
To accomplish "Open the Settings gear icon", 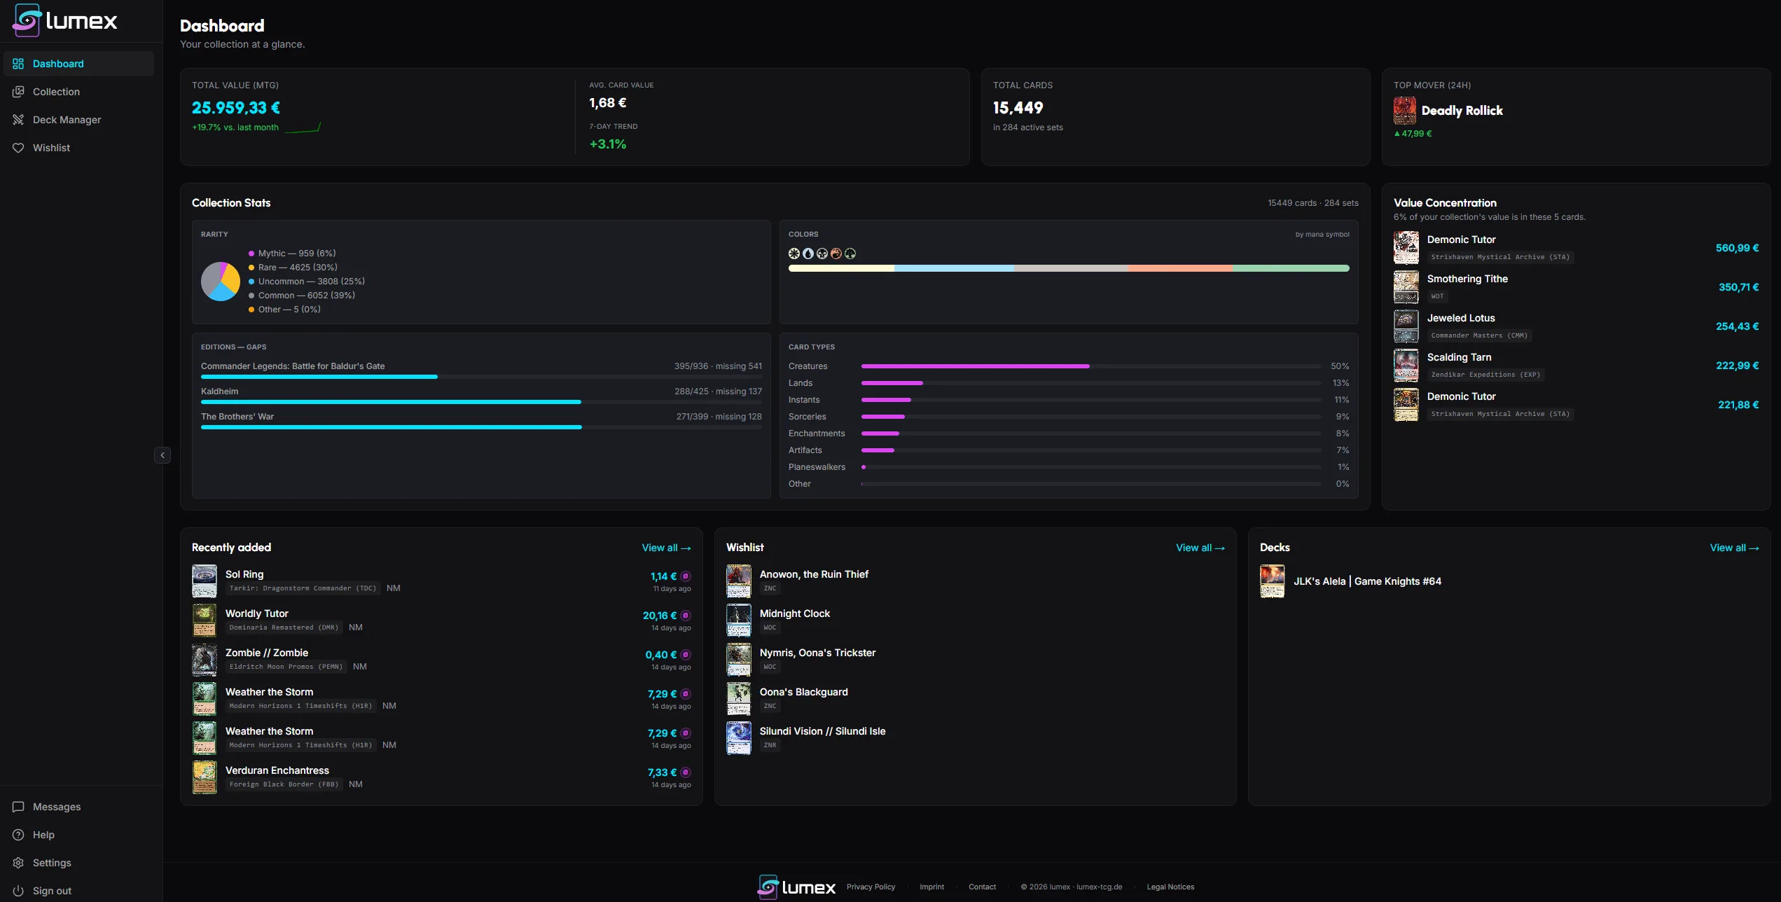I will pos(18,863).
